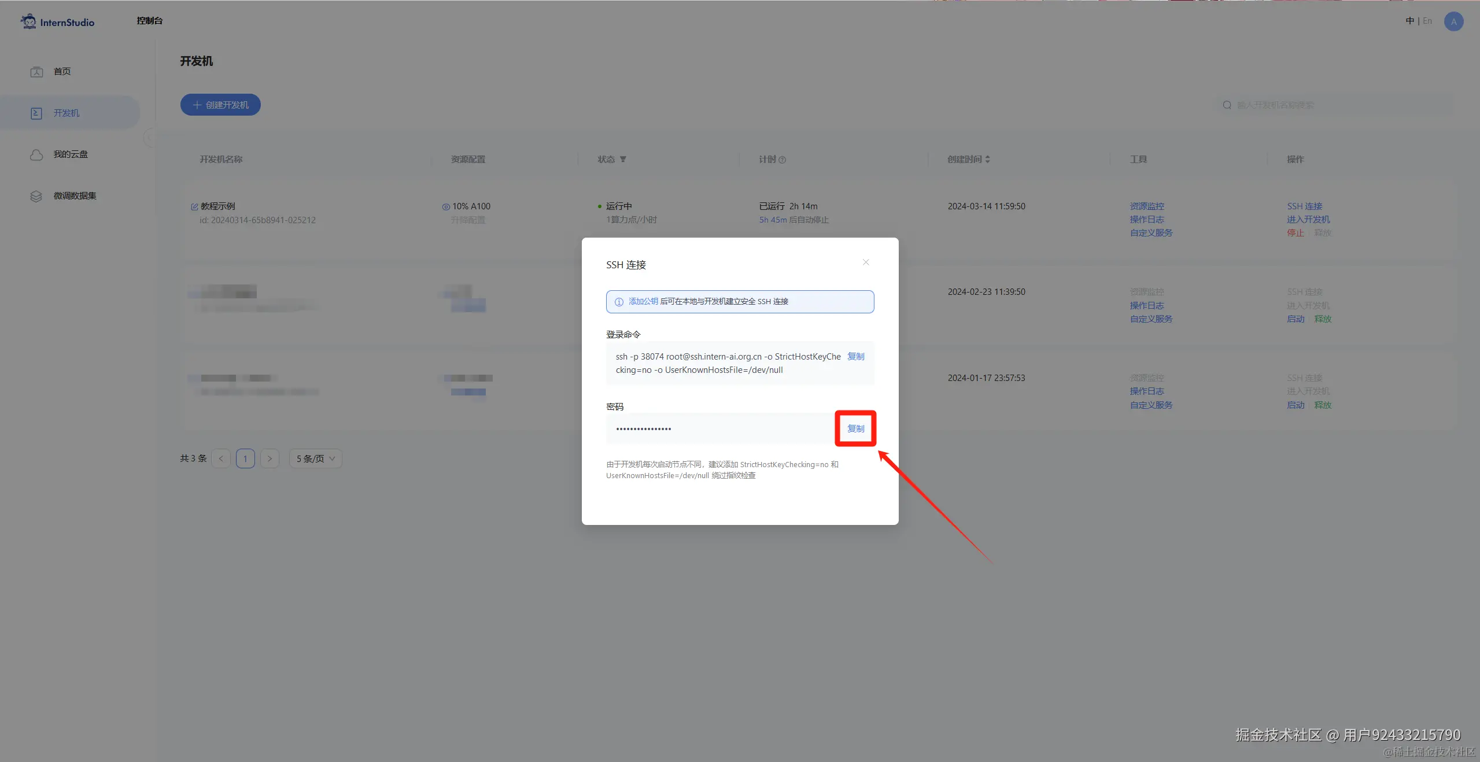Go to next page arrow

tap(270, 458)
